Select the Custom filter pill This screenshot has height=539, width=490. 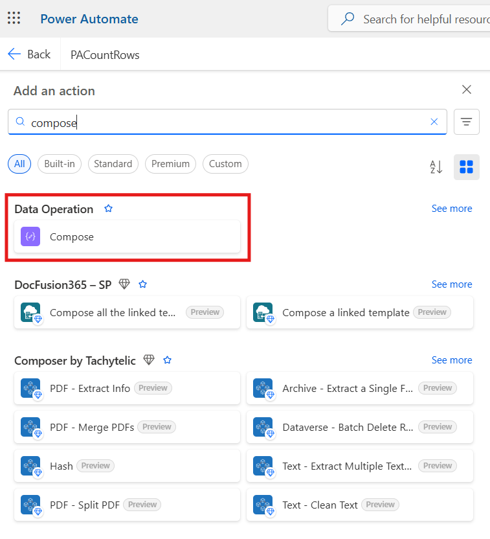point(225,164)
